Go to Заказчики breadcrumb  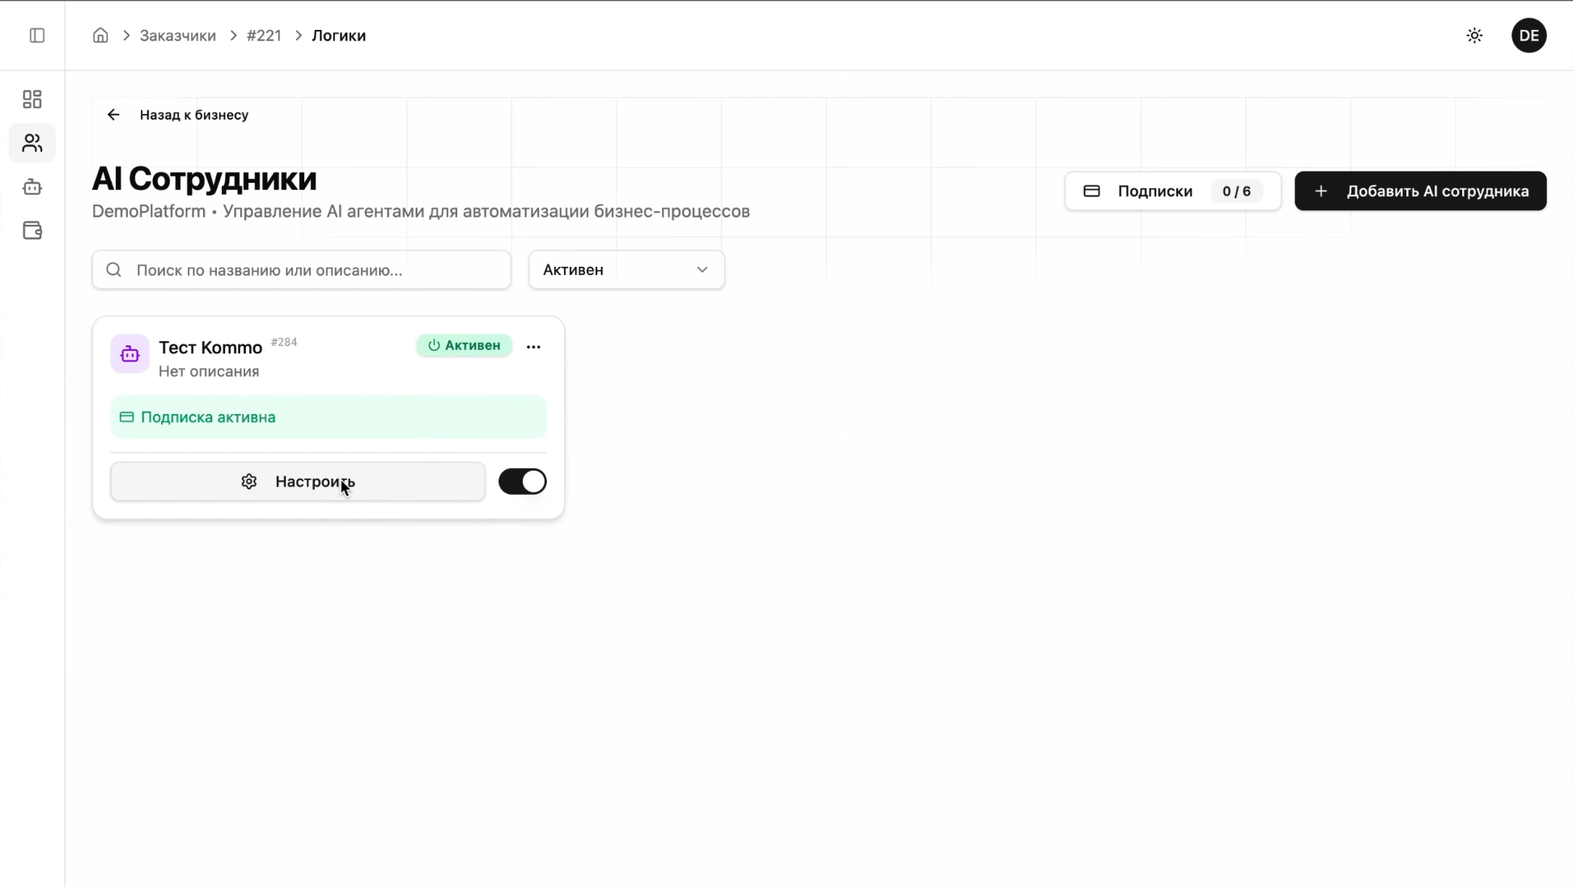[177, 36]
